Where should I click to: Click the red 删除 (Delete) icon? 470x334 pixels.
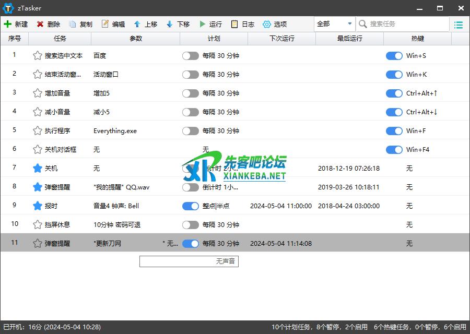tap(40, 24)
